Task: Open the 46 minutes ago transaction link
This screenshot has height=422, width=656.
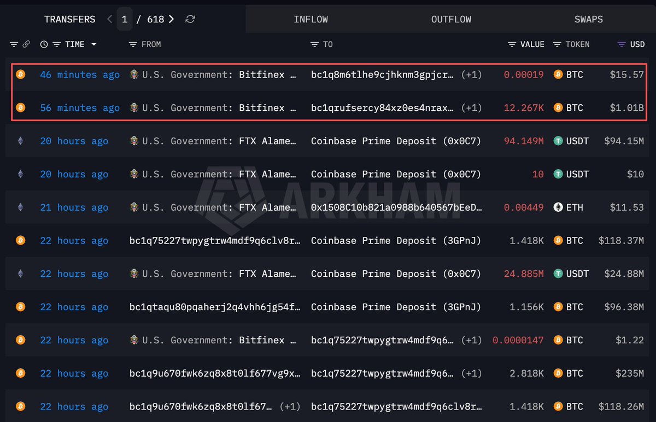Action: coord(80,75)
